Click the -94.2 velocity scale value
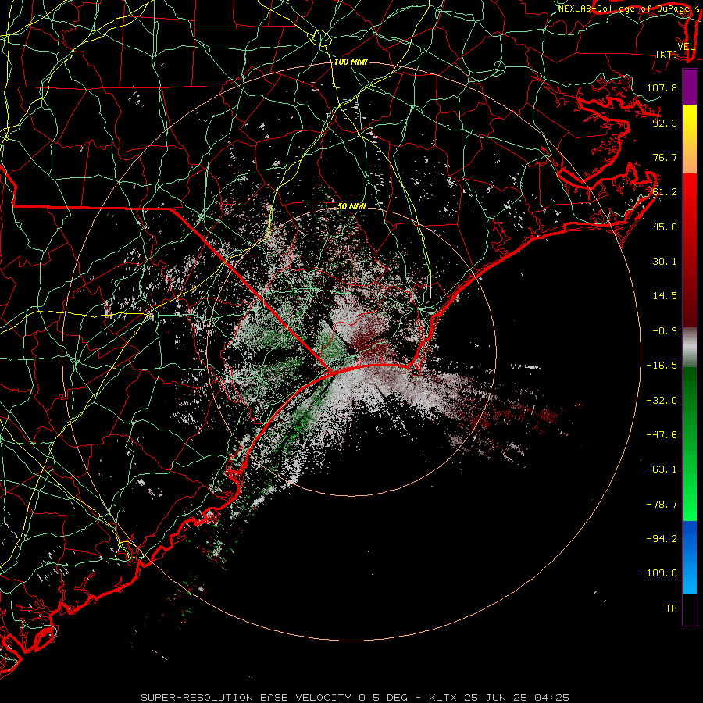 (662, 539)
